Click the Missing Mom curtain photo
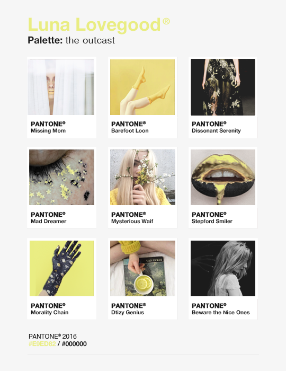Screen dimensions: 286x371 point(61,87)
